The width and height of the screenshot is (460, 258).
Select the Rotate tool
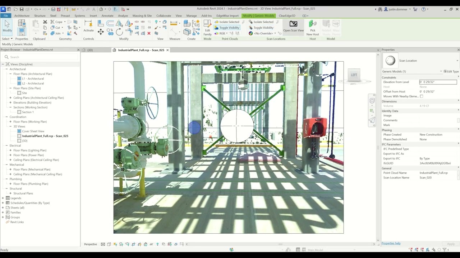(x=119, y=32)
